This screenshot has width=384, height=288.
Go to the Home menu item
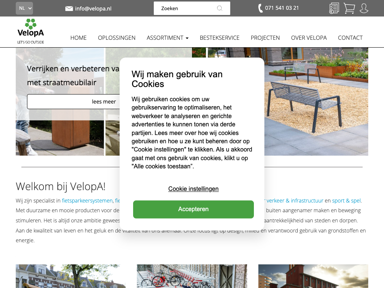[x=78, y=38]
